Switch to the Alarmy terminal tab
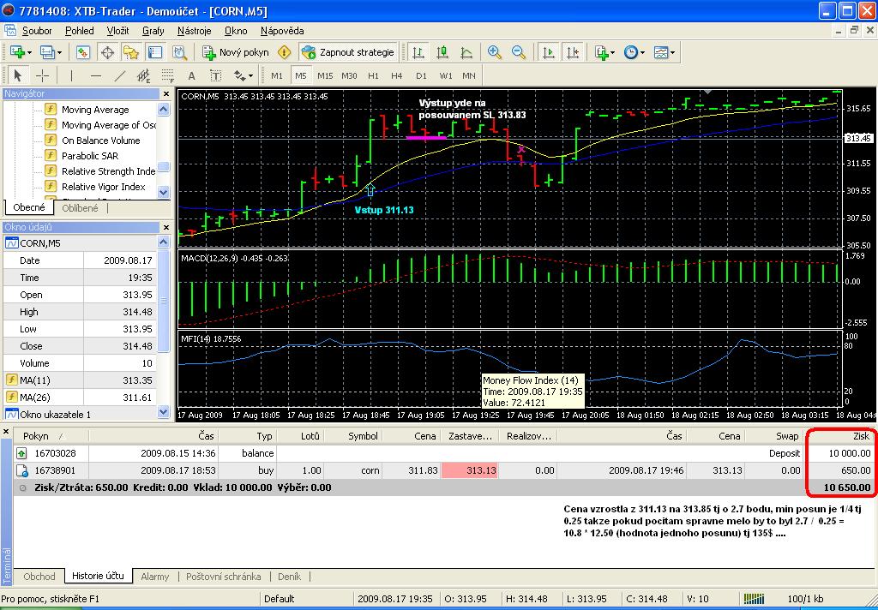Image resolution: width=878 pixels, height=610 pixels. (154, 577)
